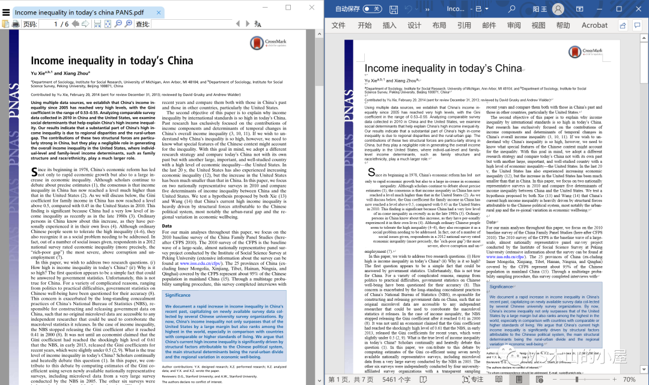
Task: Go to previous page in PDF viewer
Action: click(75, 23)
